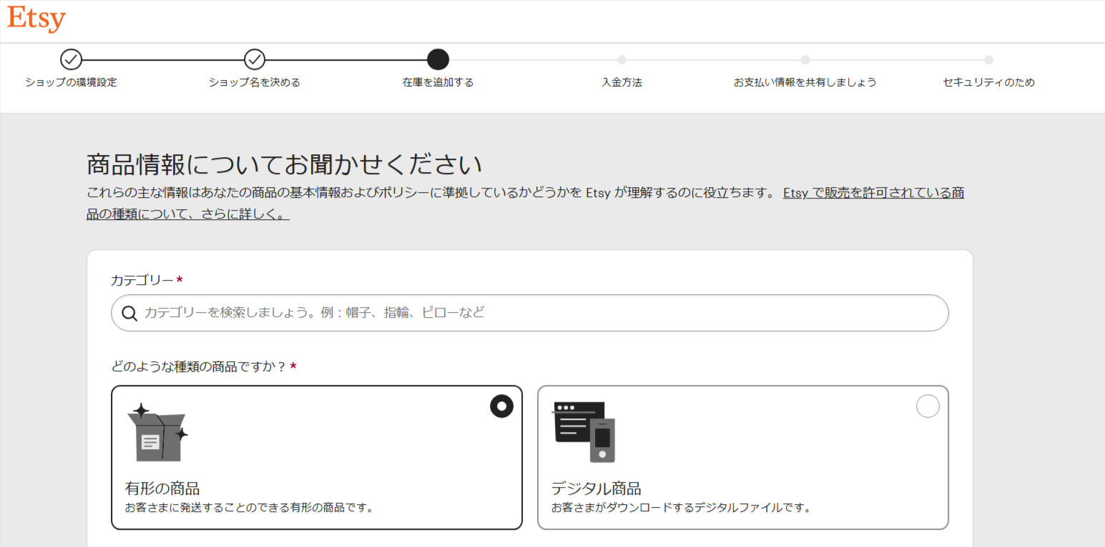1105x547 pixels.
Task: Open the お支払い情報を共有しましょう step label
Action: tap(805, 82)
